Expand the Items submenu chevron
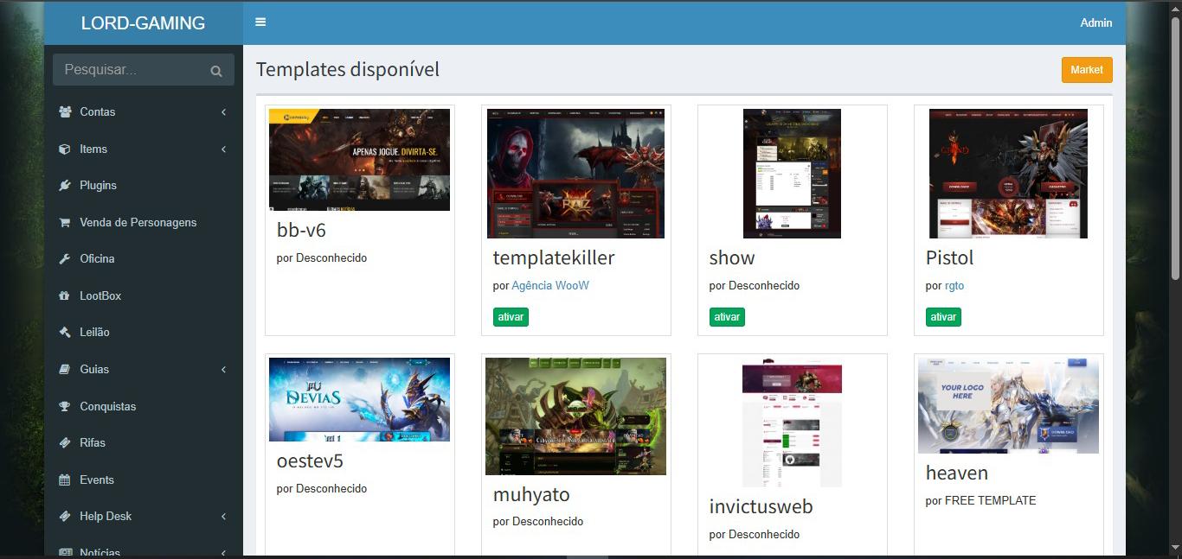The image size is (1182, 559). coord(223,149)
